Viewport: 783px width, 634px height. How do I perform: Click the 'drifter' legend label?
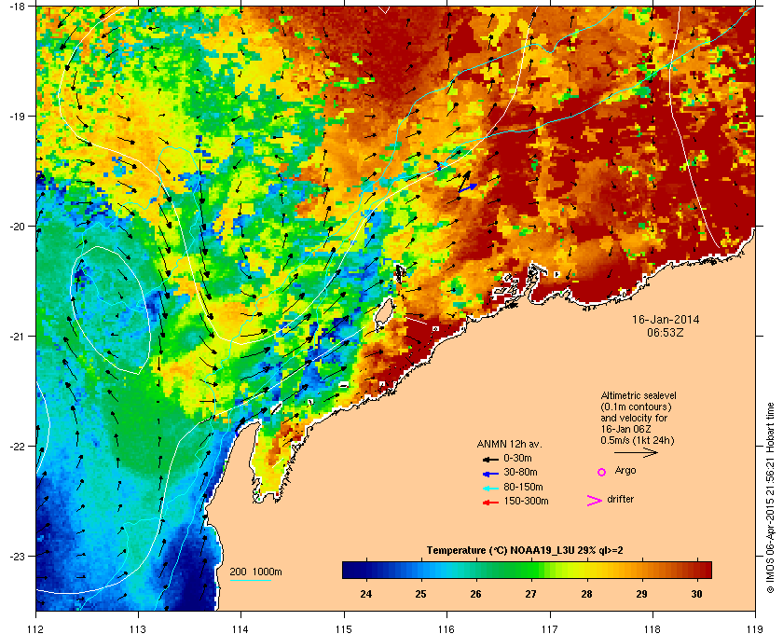[621, 499]
